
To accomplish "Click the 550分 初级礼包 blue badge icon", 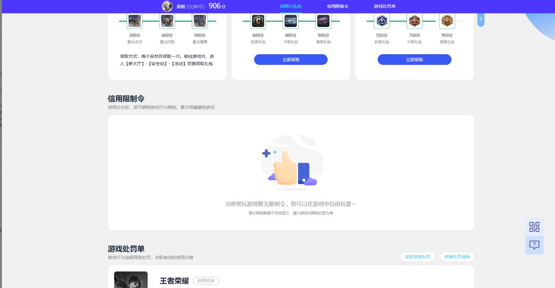I will [x=382, y=21].
